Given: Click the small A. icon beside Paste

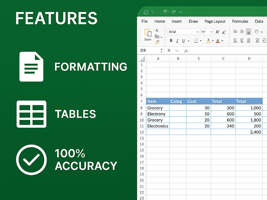Looking at the screenshot, I should tap(157, 30).
